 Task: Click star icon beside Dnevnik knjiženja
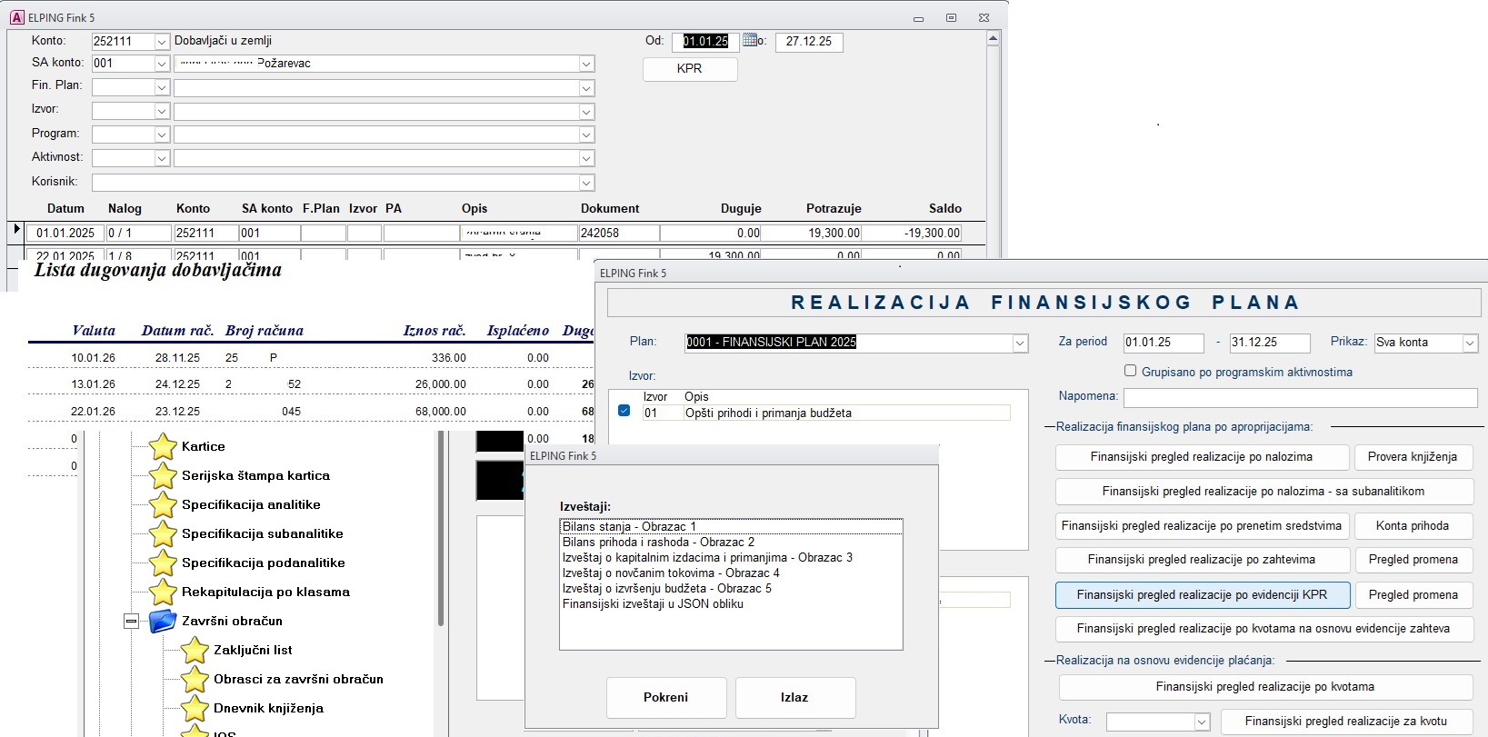[x=195, y=708]
